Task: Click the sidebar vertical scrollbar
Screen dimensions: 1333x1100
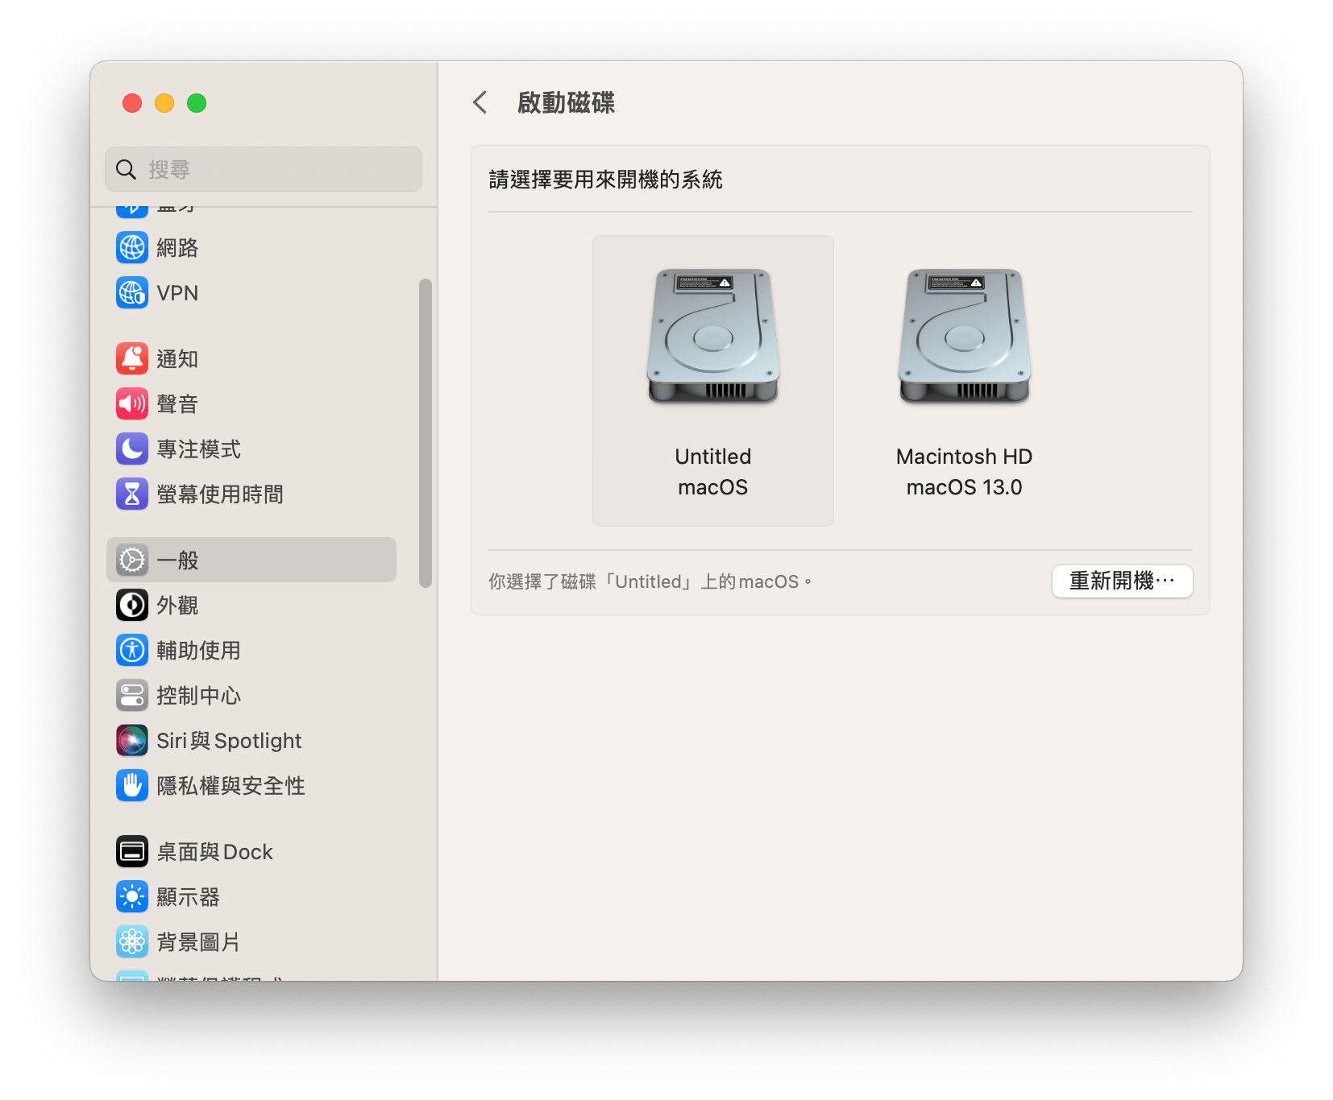Action: click(x=426, y=433)
